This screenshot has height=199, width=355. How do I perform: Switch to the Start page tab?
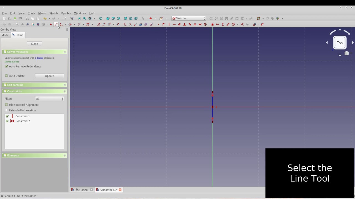[x=82, y=190]
